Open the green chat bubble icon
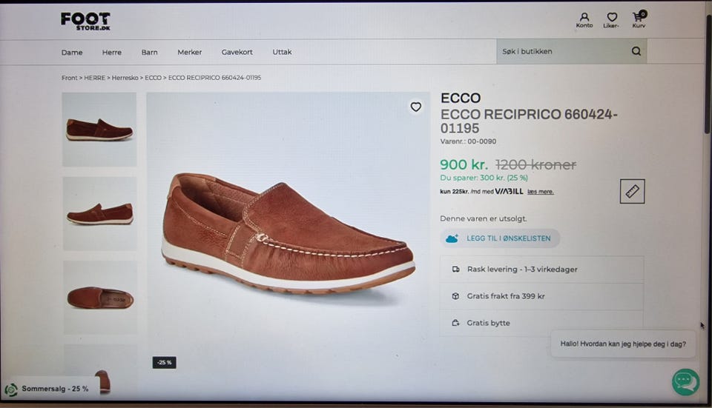Image resolution: width=712 pixels, height=408 pixels. click(685, 382)
